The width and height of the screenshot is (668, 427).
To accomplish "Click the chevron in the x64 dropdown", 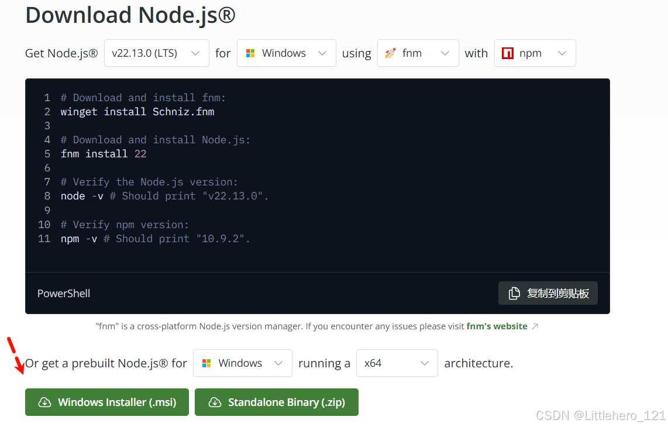I will tap(424, 363).
